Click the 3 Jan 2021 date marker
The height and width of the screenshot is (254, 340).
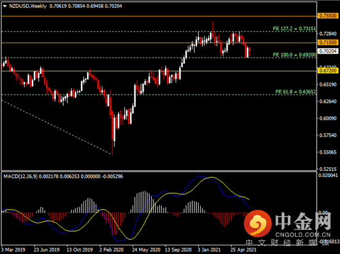209,250
